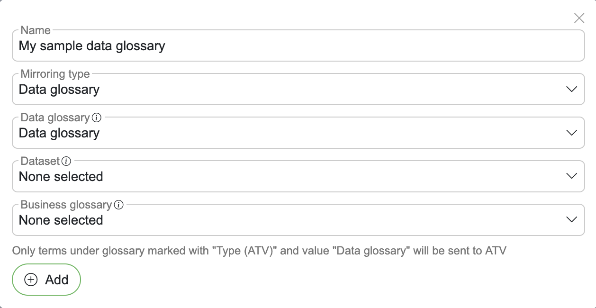Expand the Dataset selection list
Viewport: 596px width, 308px height.
pyautogui.click(x=298, y=176)
